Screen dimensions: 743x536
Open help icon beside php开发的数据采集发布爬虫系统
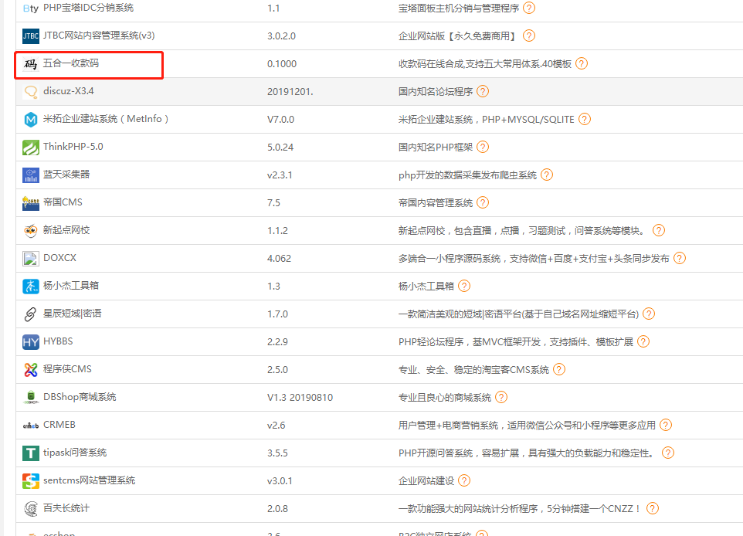click(546, 175)
